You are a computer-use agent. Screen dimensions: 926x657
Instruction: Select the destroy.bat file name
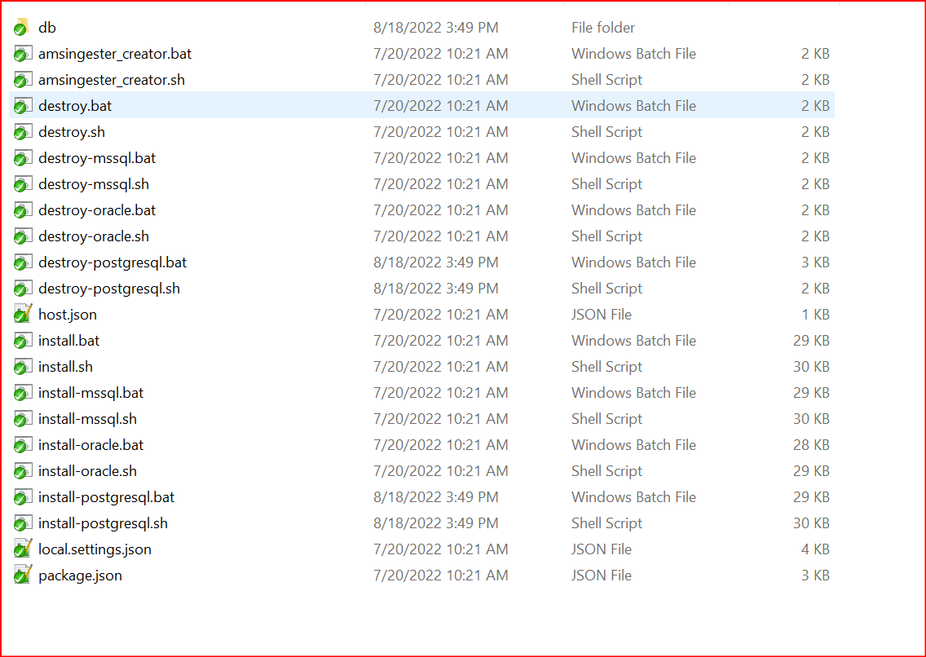75,106
